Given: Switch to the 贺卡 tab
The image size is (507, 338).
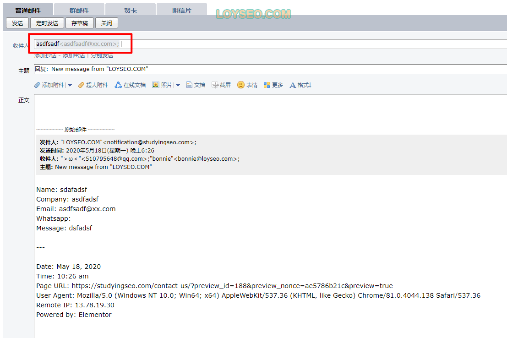Looking at the screenshot, I should coord(131,10).
